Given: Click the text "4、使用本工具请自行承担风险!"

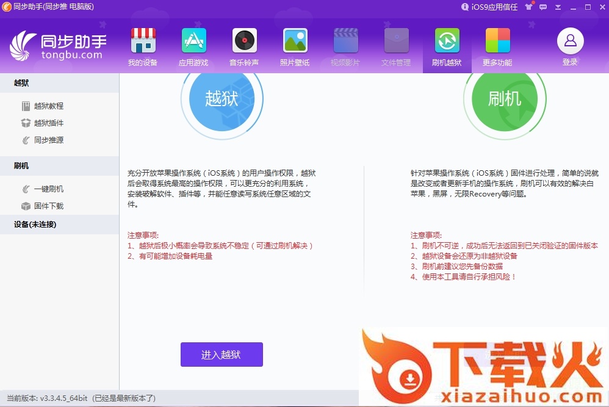Looking at the screenshot, I should pos(463,277).
